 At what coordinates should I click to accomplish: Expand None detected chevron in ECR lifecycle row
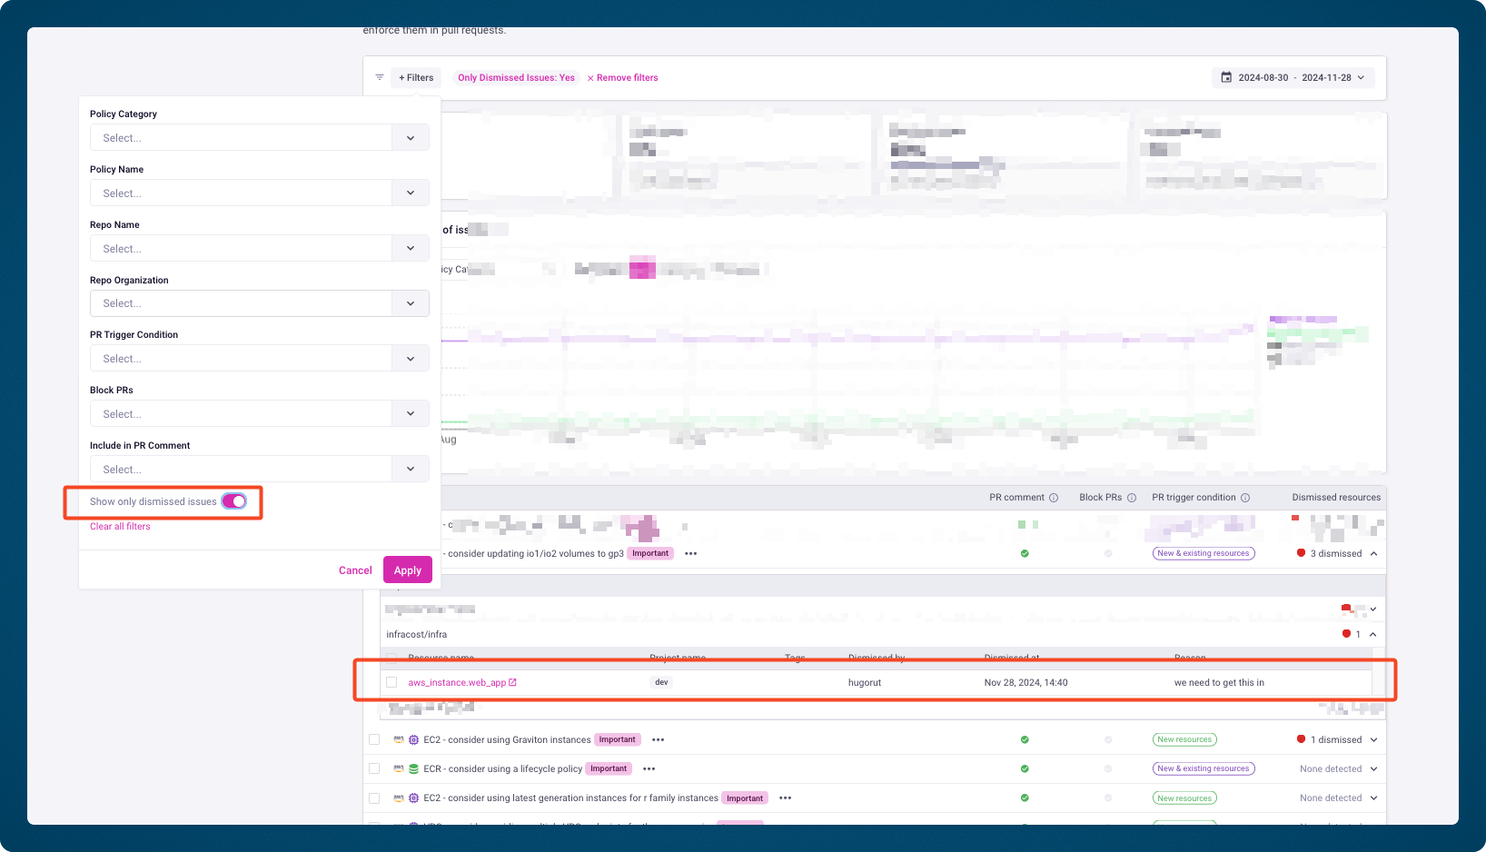click(x=1373, y=768)
